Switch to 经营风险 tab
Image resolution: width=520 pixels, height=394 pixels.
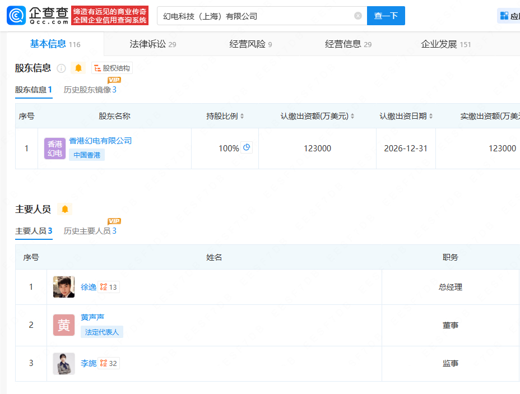point(250,44)
